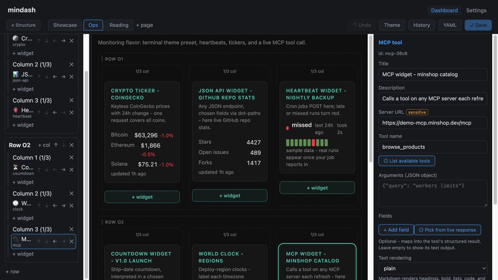
Task: Move the json-api widget to the left column
Action: tap(55, 77)
